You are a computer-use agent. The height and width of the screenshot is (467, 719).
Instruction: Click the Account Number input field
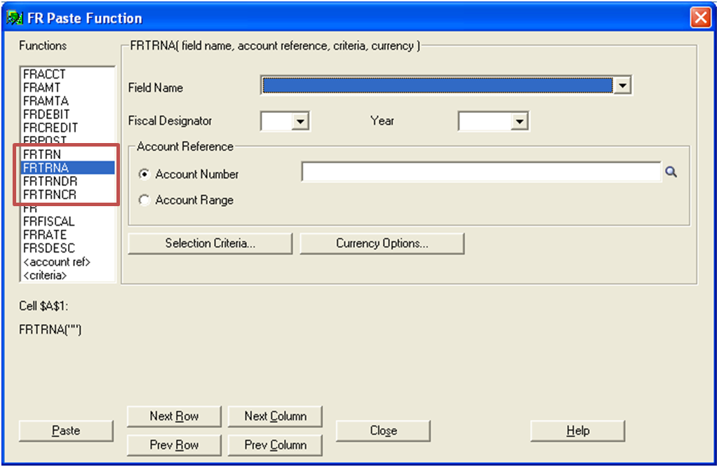point(481,172)
